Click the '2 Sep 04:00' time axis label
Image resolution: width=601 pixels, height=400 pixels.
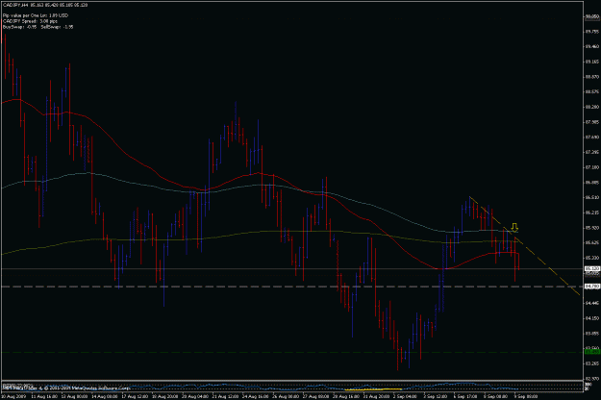[405, 396]
